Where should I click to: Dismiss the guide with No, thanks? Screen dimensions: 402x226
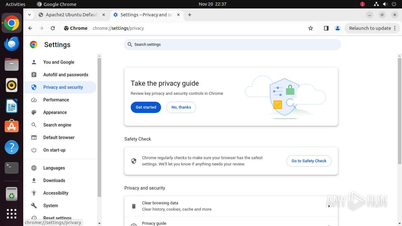pyautogui.click(x=181, y=107)
